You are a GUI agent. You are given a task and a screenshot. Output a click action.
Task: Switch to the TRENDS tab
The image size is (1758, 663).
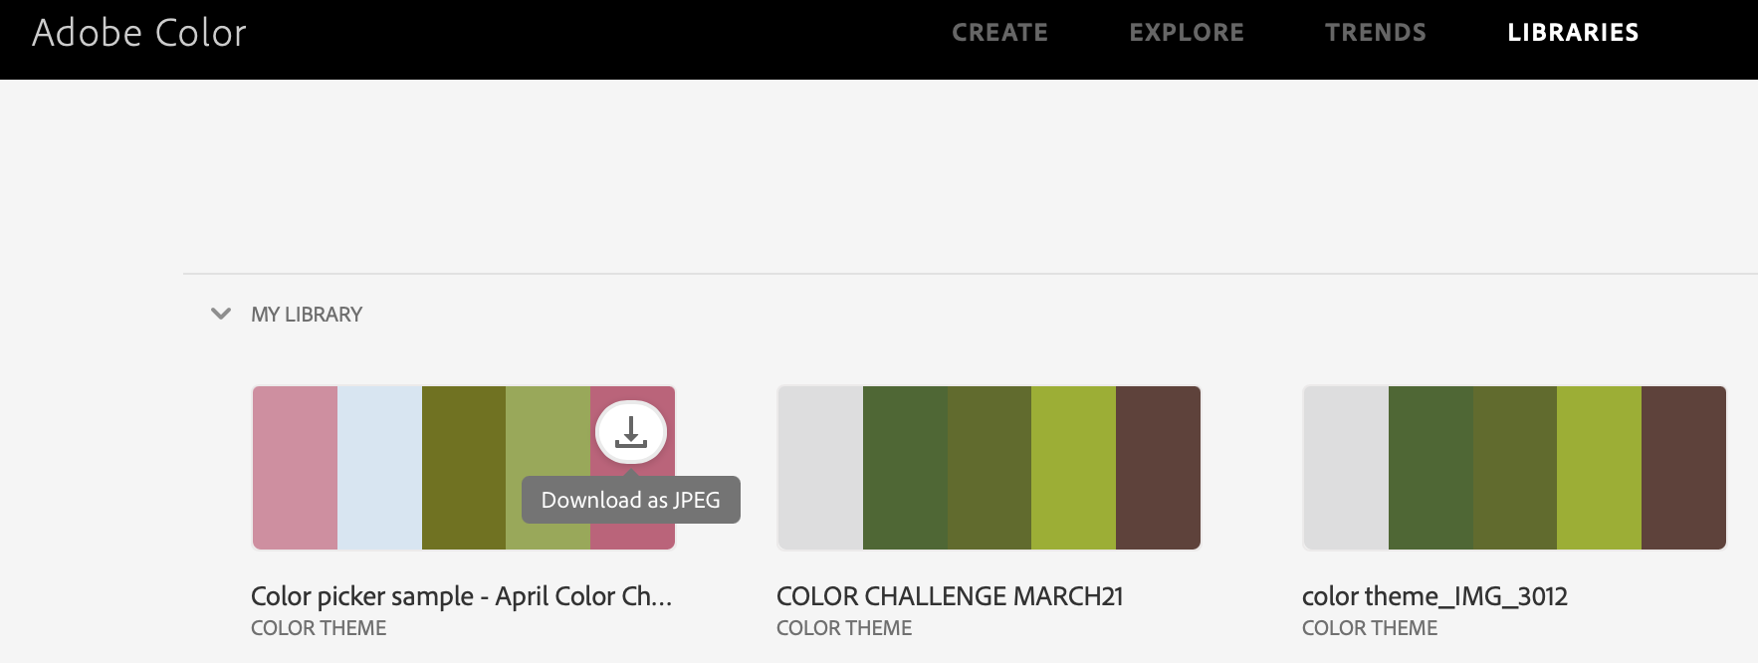(x=1376, y=33)
